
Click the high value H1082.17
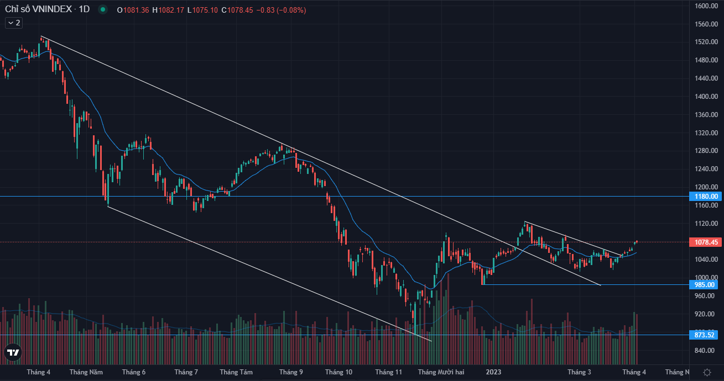click(168, 10)
